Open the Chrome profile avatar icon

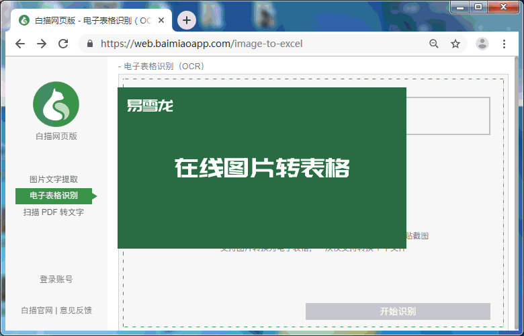pyautogui.click(x=482, y=44)
